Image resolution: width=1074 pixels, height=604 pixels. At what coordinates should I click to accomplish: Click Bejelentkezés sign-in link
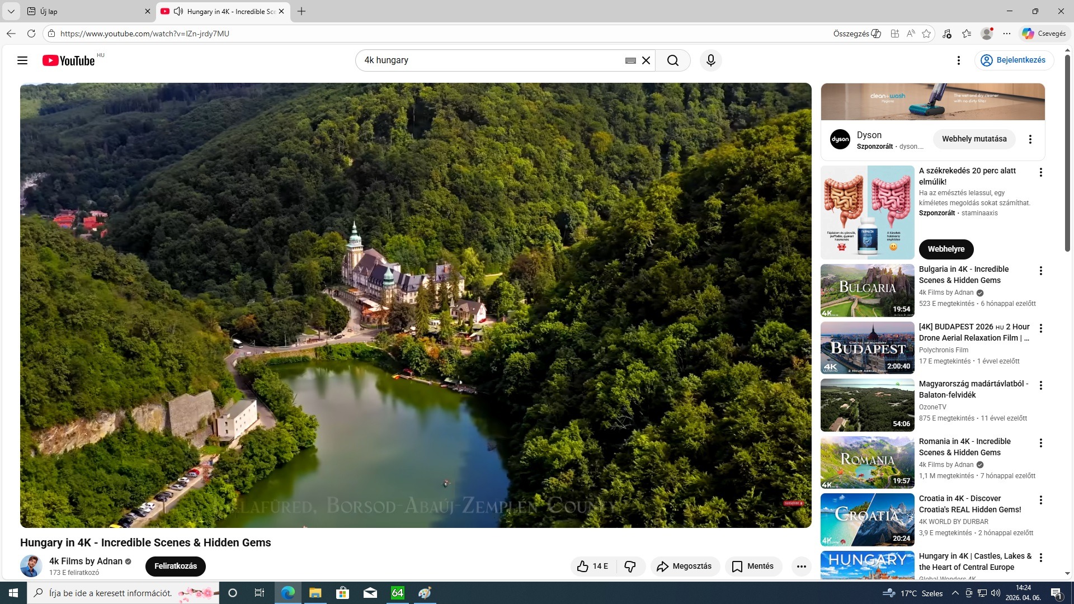coord(1014,60)
